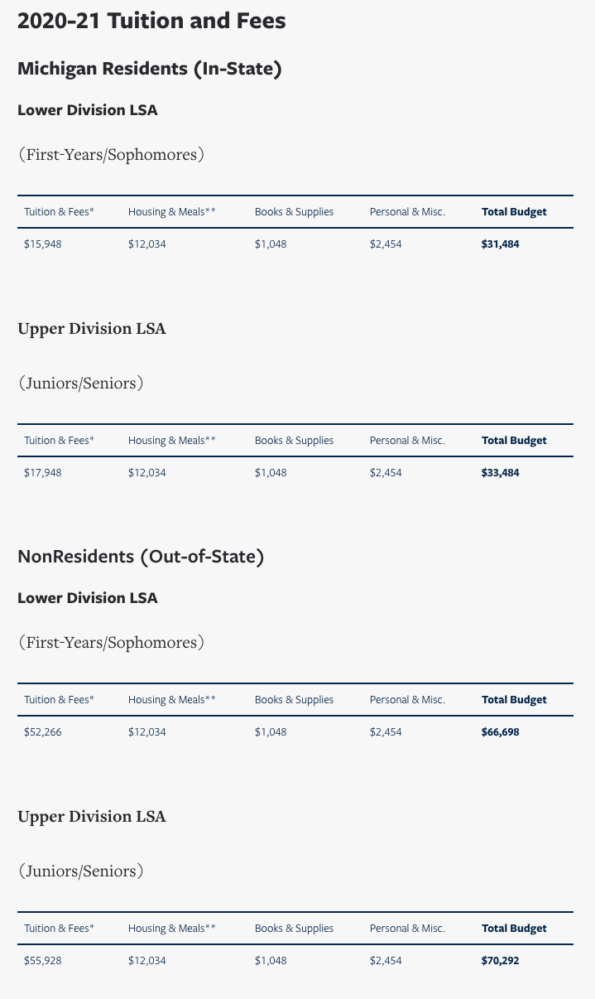Viewport: 595px width, 999px height.
Task: Click "Personal & Misc." header above the $66,698 row
Action: 407,700
